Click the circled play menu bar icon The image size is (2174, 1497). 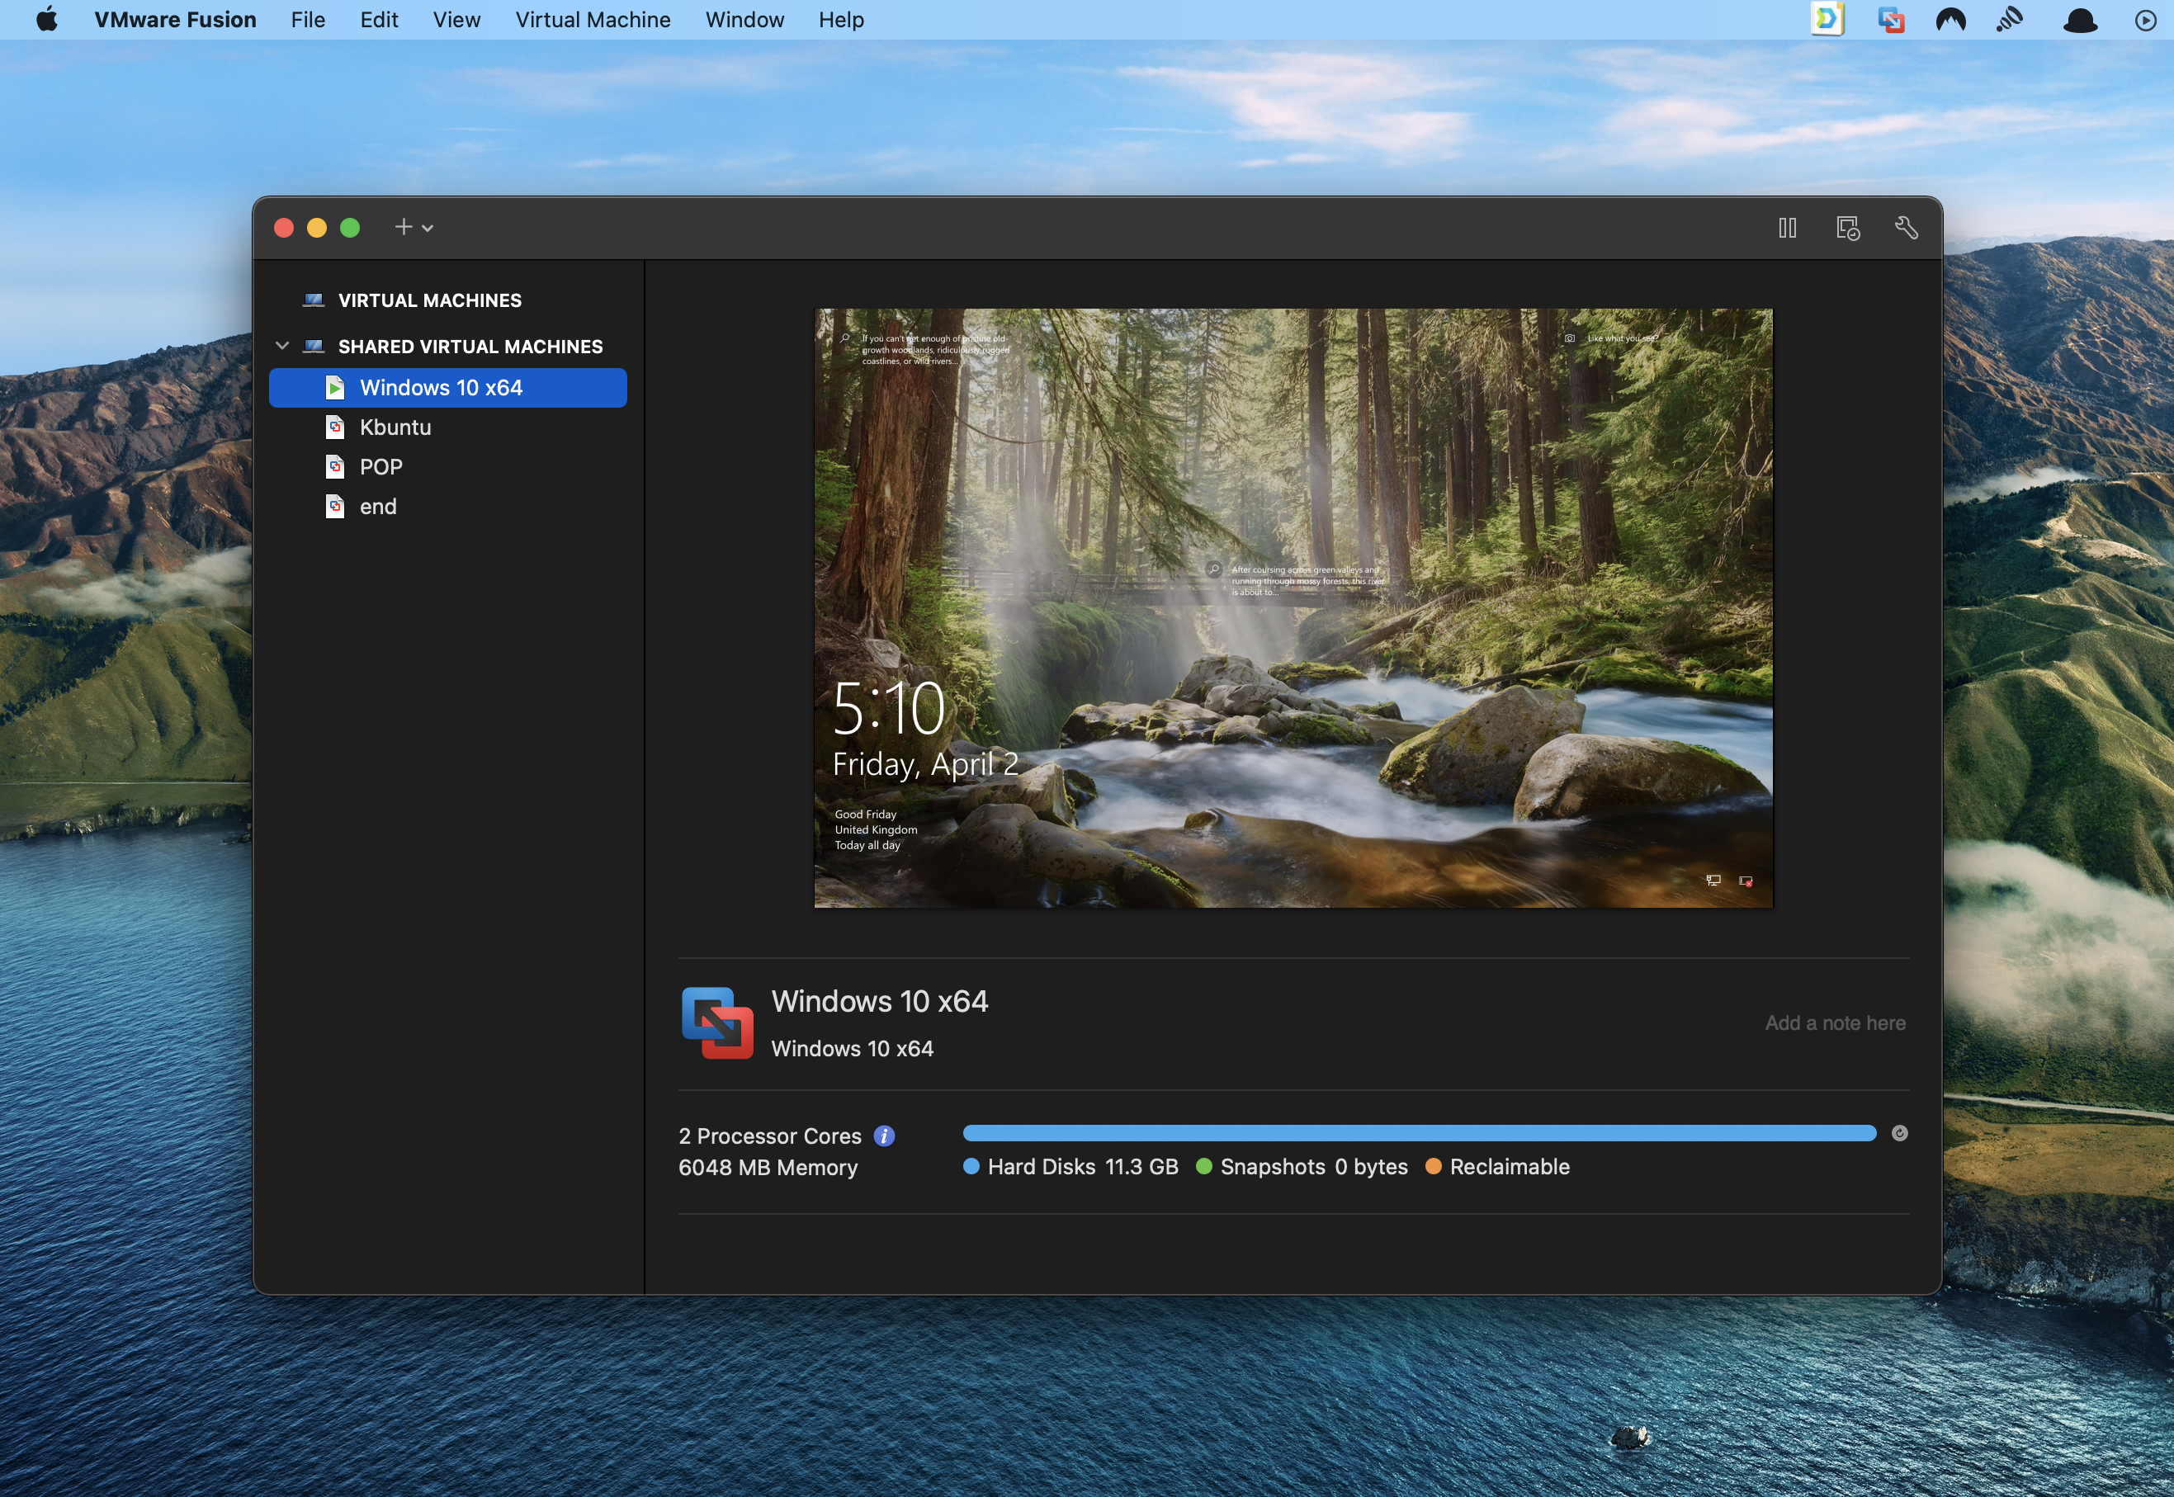[2145, 20]
